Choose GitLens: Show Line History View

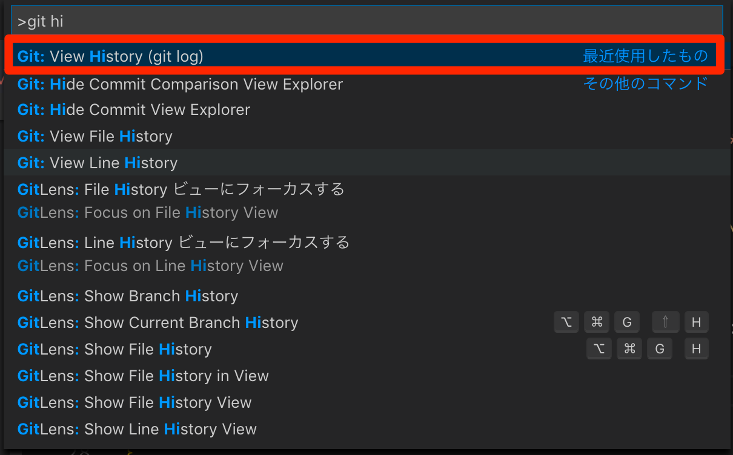(x=366, y=429)
